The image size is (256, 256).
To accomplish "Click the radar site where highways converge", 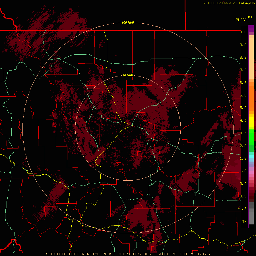I will click(x=131, y=125).
